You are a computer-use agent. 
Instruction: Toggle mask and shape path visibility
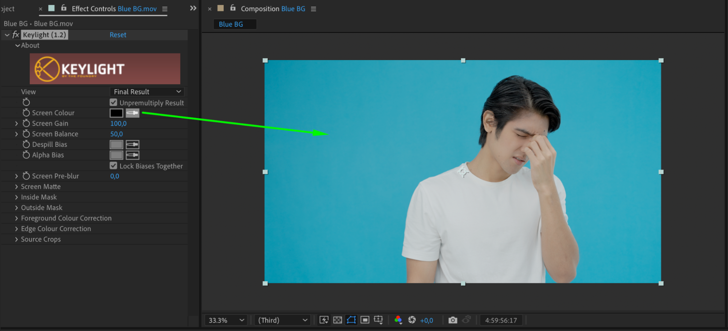(x=351, y=320)
